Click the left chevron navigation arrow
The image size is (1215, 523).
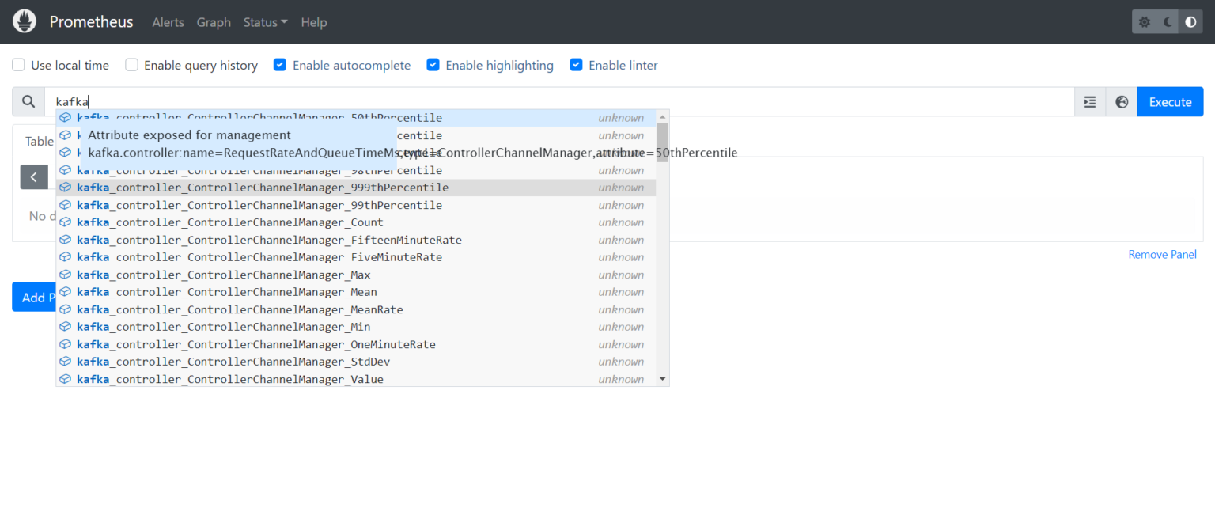click(34, 176)
